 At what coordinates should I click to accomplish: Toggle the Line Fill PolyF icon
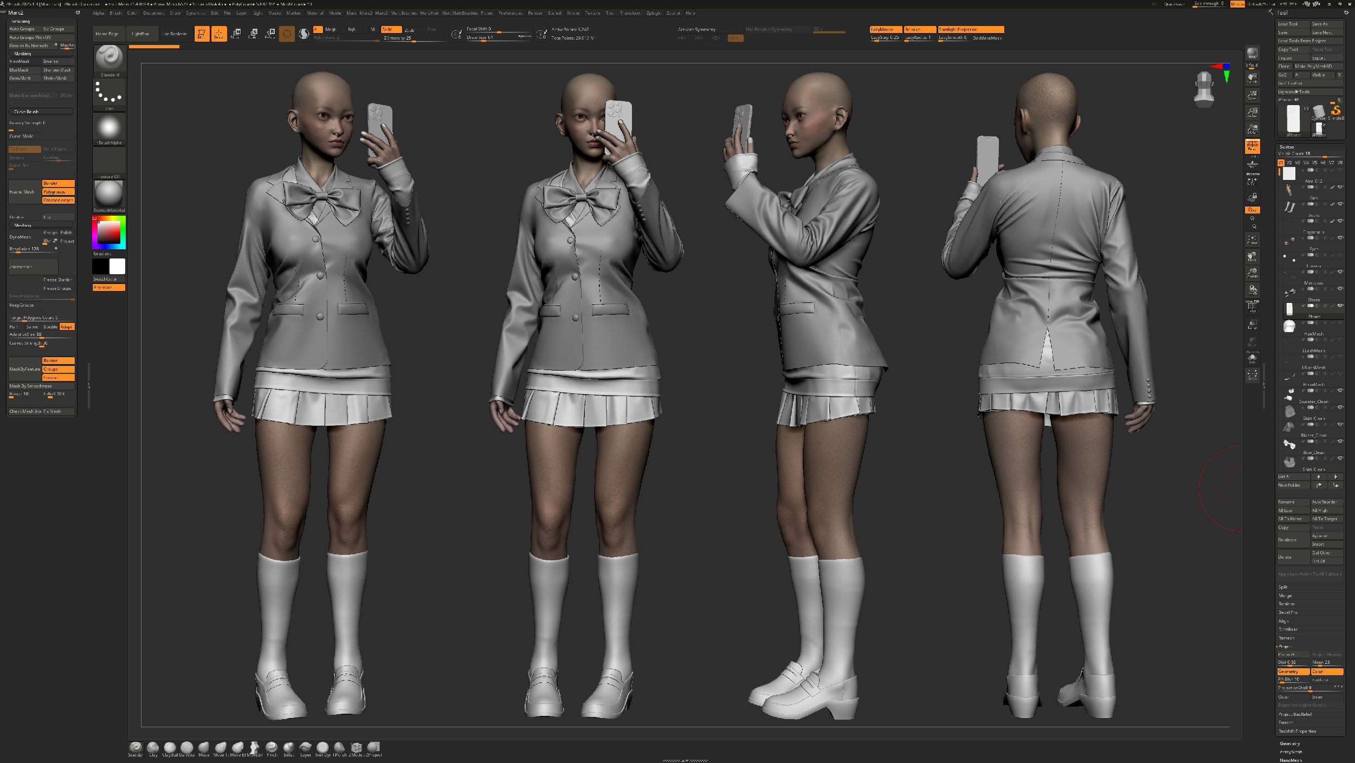point(1252,307)
